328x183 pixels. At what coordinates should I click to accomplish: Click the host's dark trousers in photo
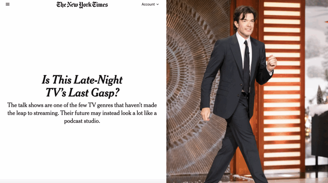pyautogui.click(x=236, y=143)
